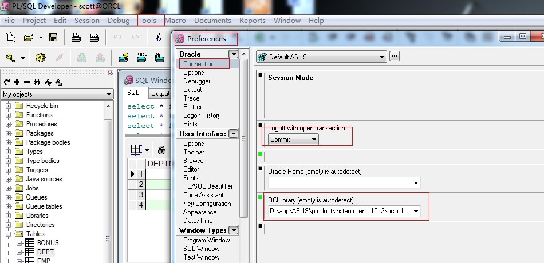Collapse the Tables folder
Image resolution: width=544 pixels, height=263 pixels.
pyautogui.click(x=9, y=234)
